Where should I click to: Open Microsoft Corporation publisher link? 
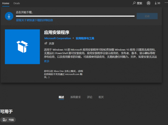[x=58, y=38]
